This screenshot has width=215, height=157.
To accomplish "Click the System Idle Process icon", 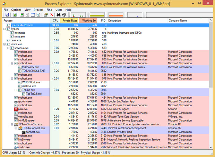I will coord(8,25).
